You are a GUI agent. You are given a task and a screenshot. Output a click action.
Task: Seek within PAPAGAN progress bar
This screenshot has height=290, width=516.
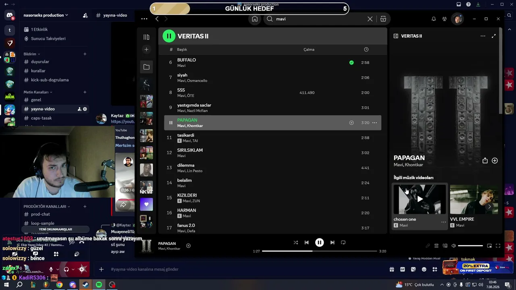click(320, 251)
